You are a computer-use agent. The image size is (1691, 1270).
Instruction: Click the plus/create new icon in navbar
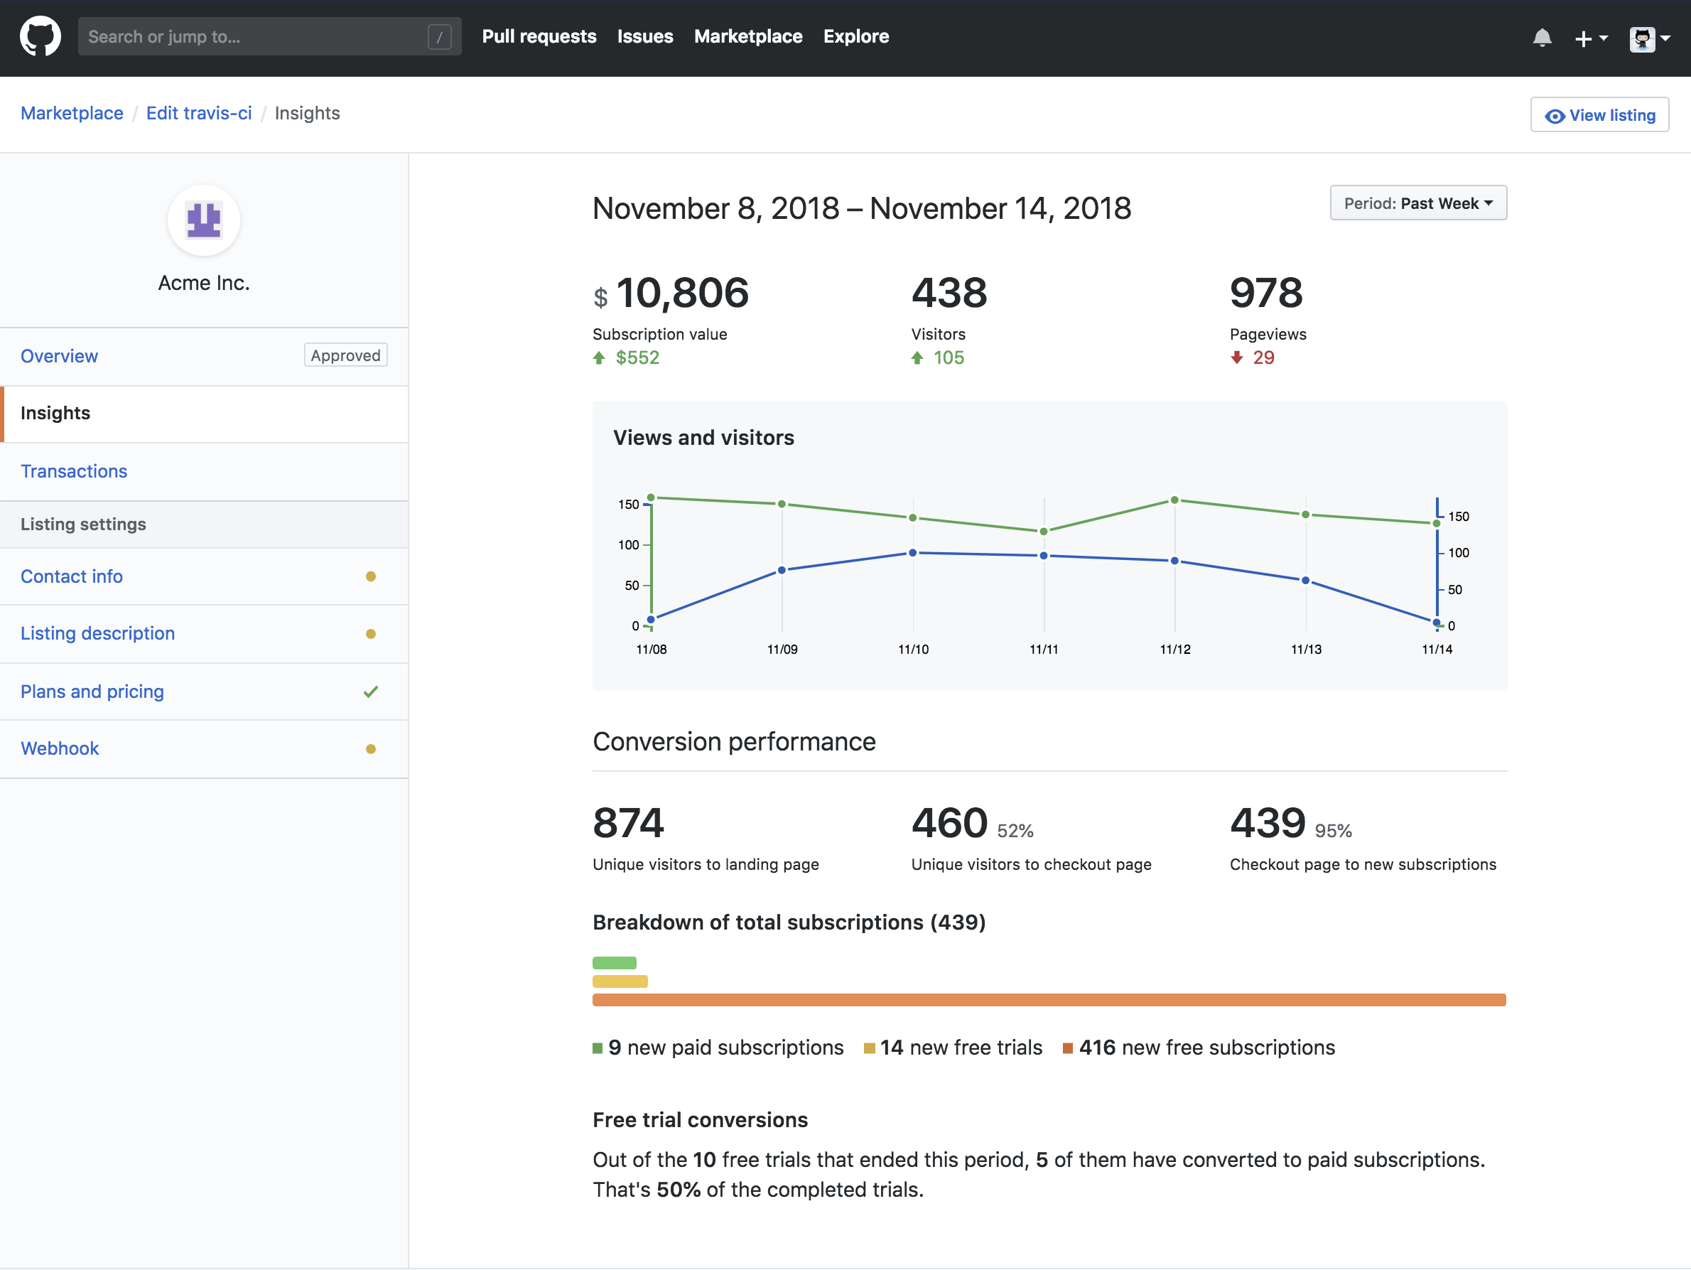1588,38
